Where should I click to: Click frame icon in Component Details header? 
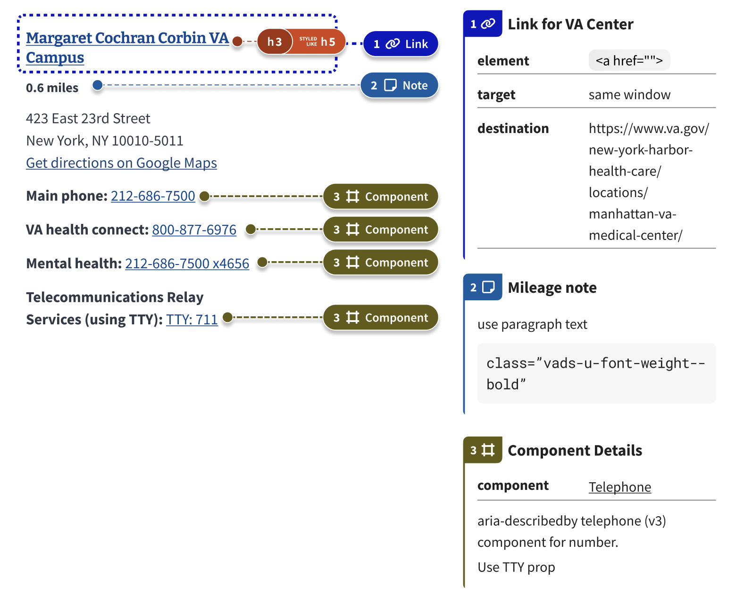488,450
